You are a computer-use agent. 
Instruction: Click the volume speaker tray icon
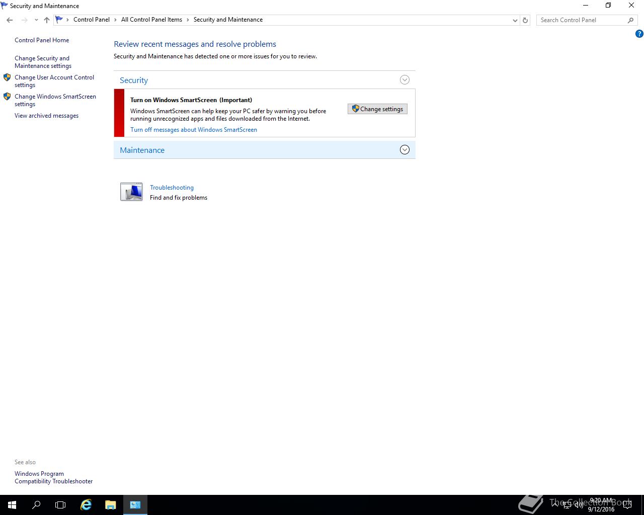[579, 505]
